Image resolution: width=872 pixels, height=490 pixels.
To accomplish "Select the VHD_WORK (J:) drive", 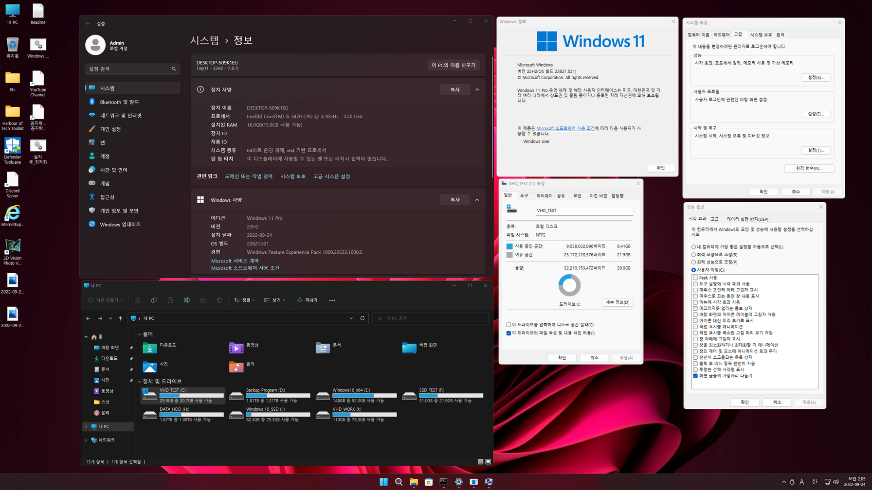I will [x=356, y=415].
